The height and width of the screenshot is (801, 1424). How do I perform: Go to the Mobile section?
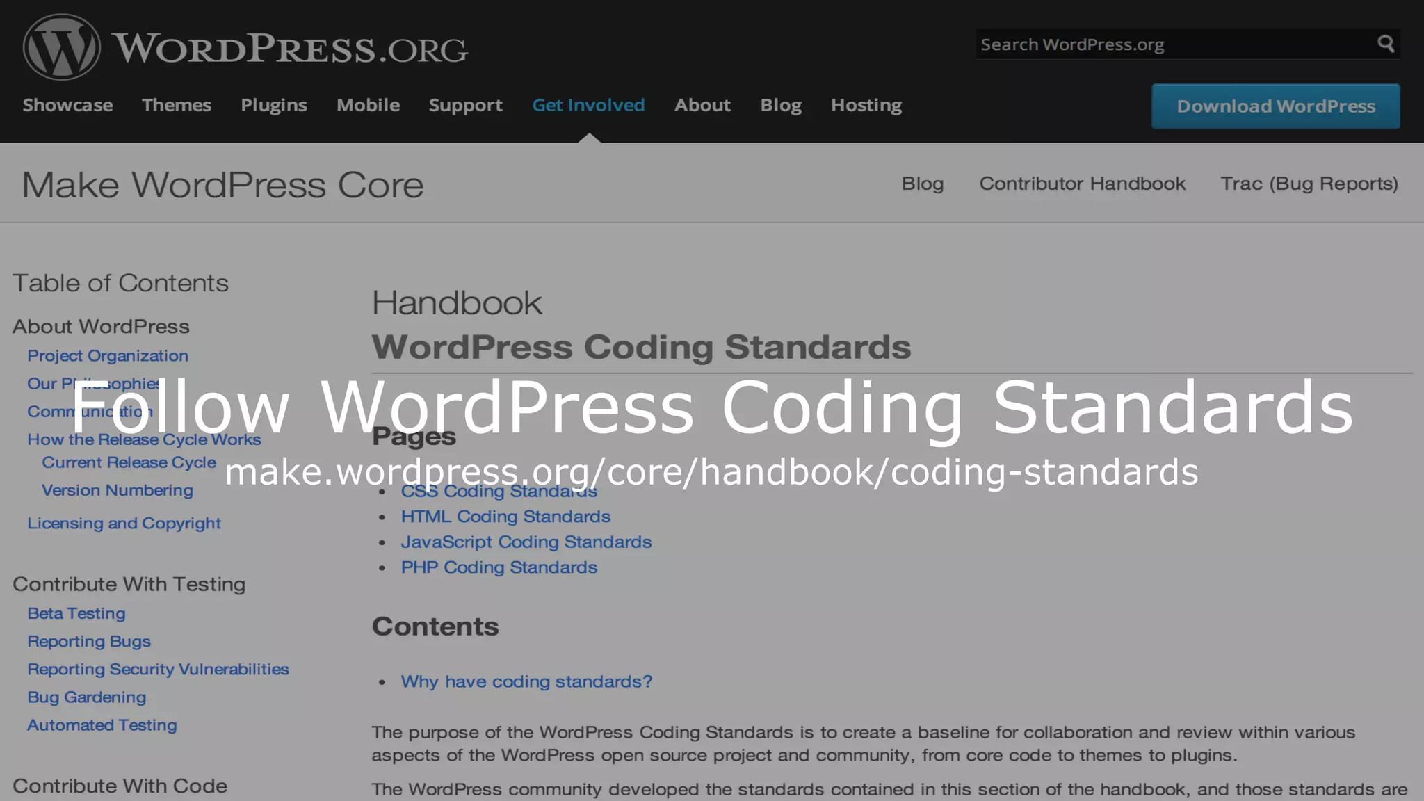tap(369, 105)
